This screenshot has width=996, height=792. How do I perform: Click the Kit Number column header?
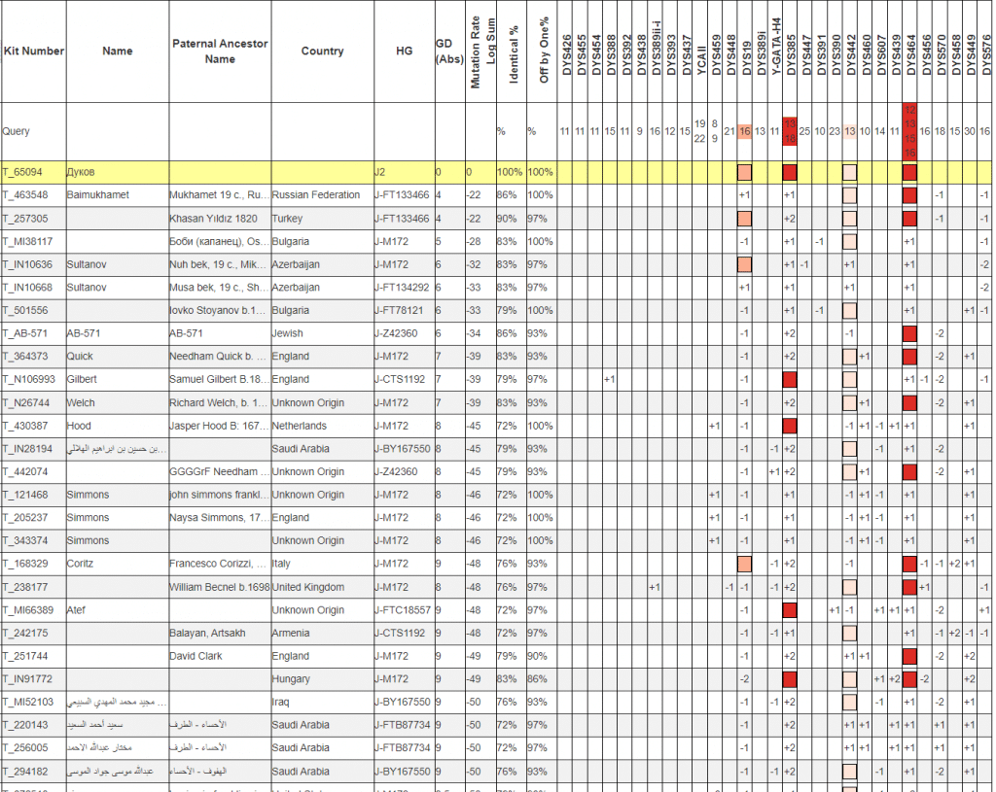33,51
